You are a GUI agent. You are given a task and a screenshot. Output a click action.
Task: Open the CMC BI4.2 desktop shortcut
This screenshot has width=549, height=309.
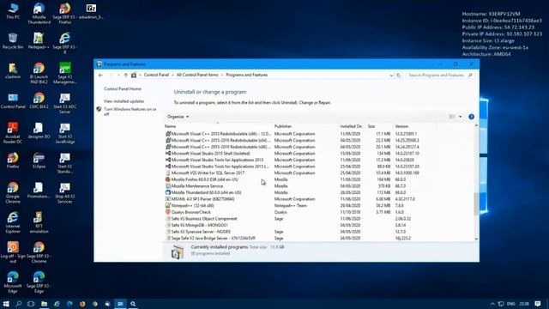39,101
